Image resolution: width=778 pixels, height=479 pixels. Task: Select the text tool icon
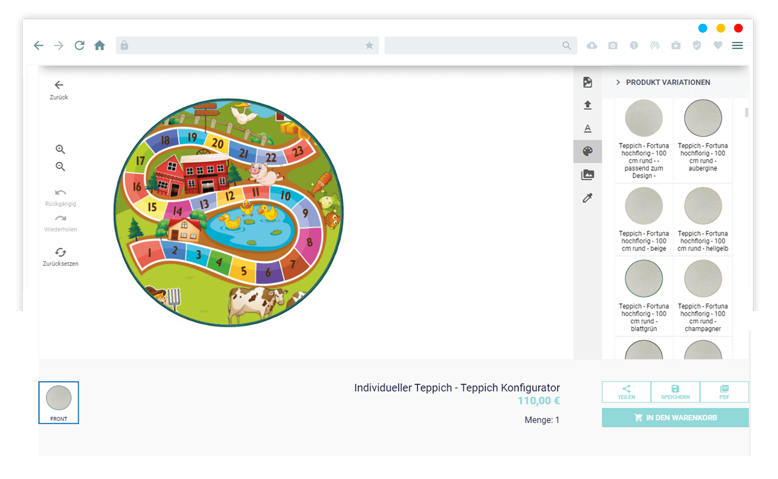pos(588,128)
